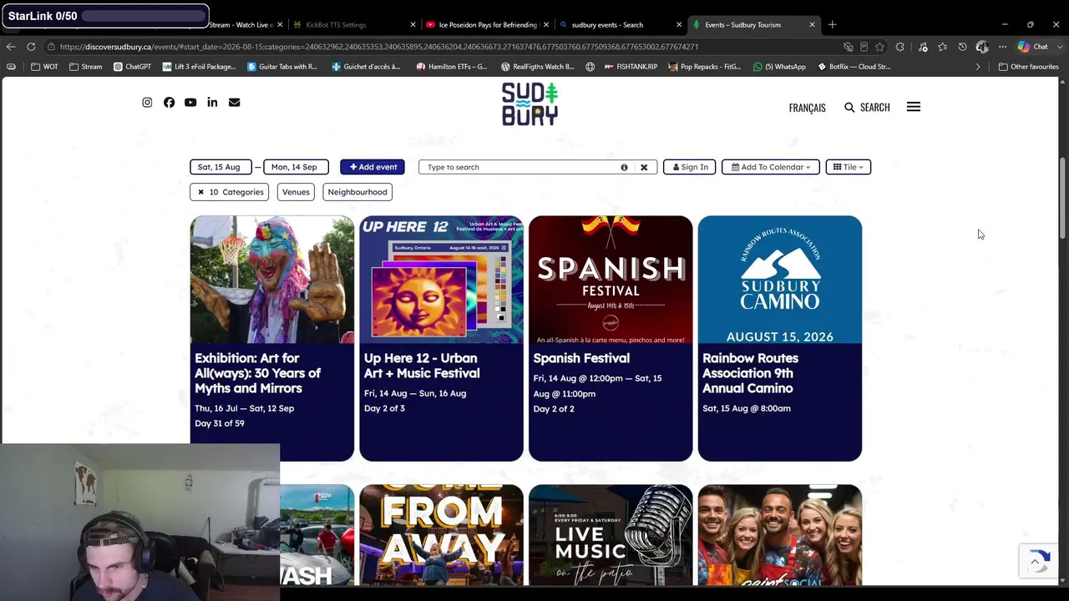The image size is (1069, 601).
Task: Add this page to favourites with the star
Action: (879, 47)
